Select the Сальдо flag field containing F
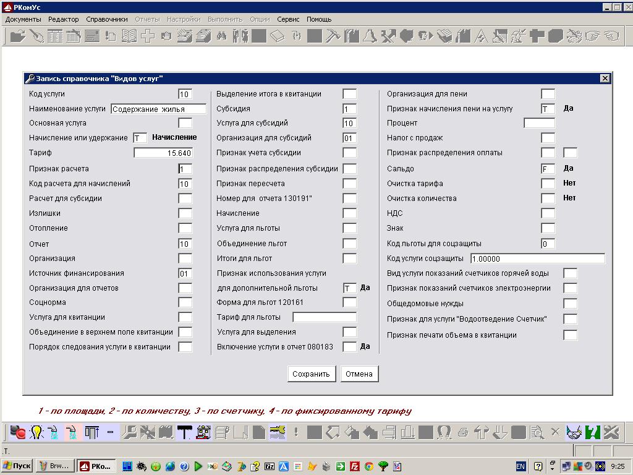 click(548, 168)
